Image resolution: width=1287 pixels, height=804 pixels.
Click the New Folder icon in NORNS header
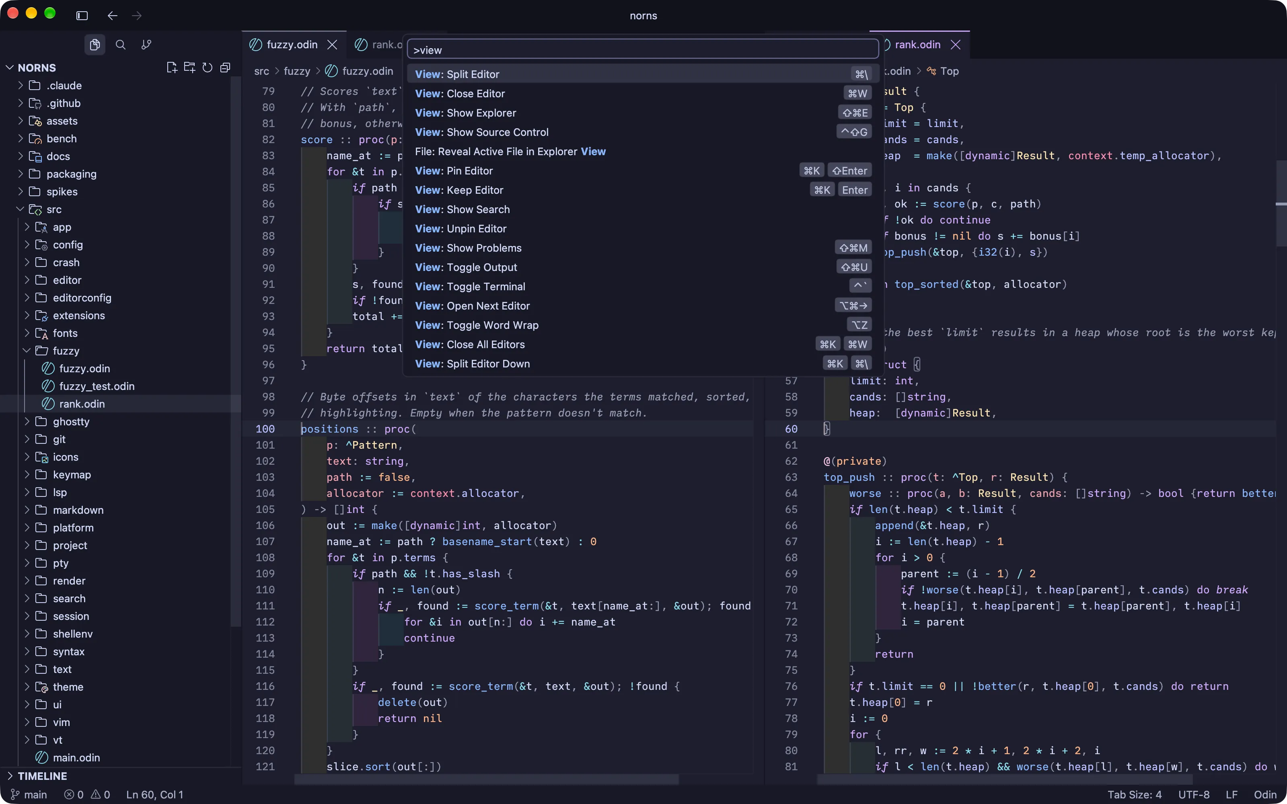click(x=189, y=68)
